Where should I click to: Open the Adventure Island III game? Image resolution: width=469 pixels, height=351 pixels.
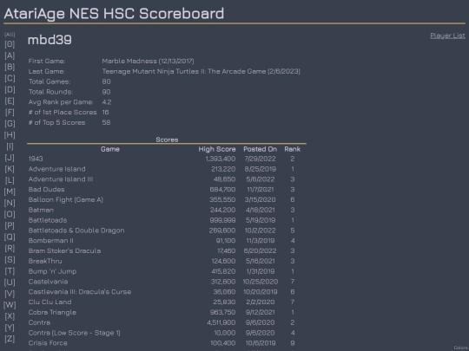(61, 179)
